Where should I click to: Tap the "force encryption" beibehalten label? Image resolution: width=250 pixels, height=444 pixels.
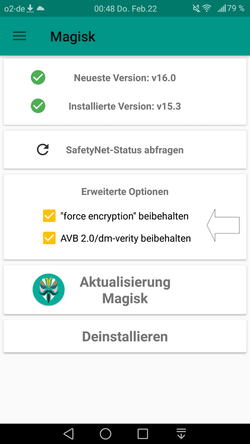coord(125,216)
